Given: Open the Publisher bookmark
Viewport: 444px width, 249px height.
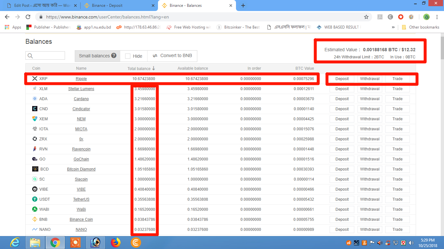Looking at the screenshot, I should pyautogui.click(x=49, y=27).
